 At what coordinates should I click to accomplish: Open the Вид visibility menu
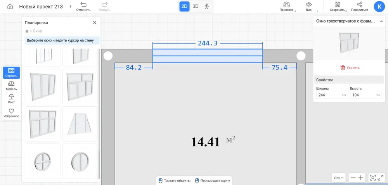[x=309, y=7]
